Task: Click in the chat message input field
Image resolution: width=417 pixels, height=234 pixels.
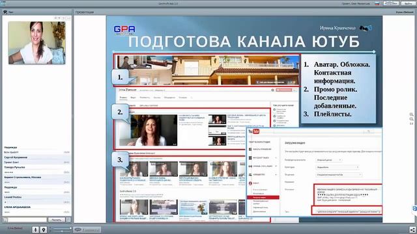Action: coord(27,220)
